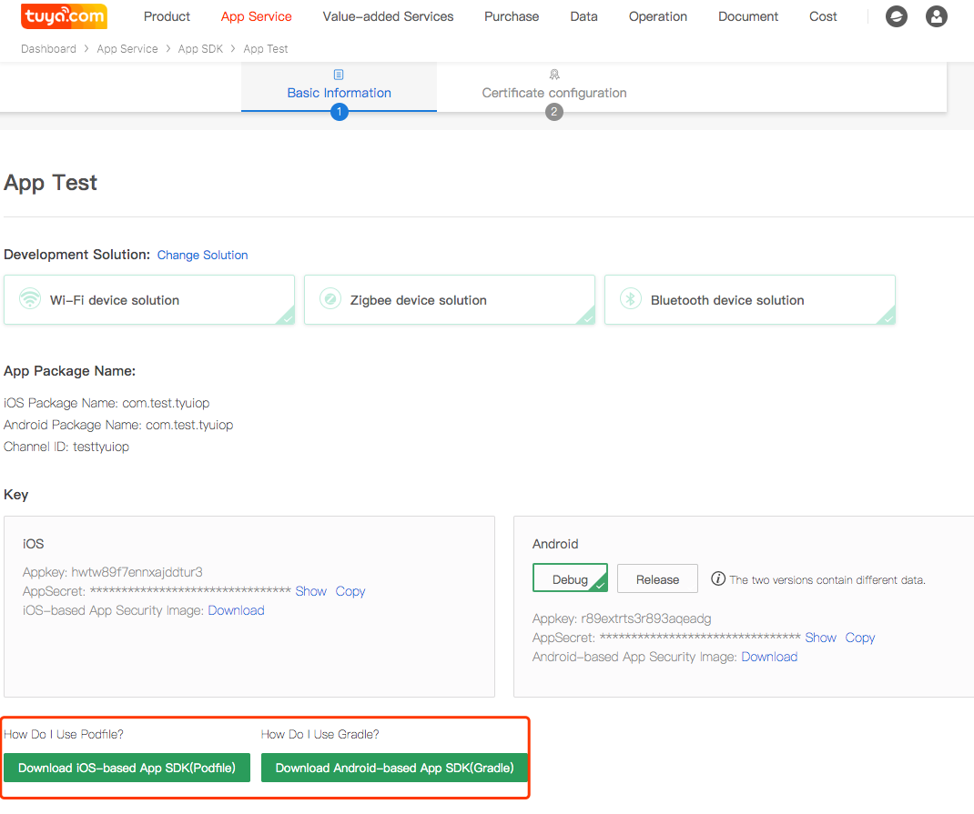Click the info icon beside Release
Screen dimensions: 974x814
(x=718, y=578)
